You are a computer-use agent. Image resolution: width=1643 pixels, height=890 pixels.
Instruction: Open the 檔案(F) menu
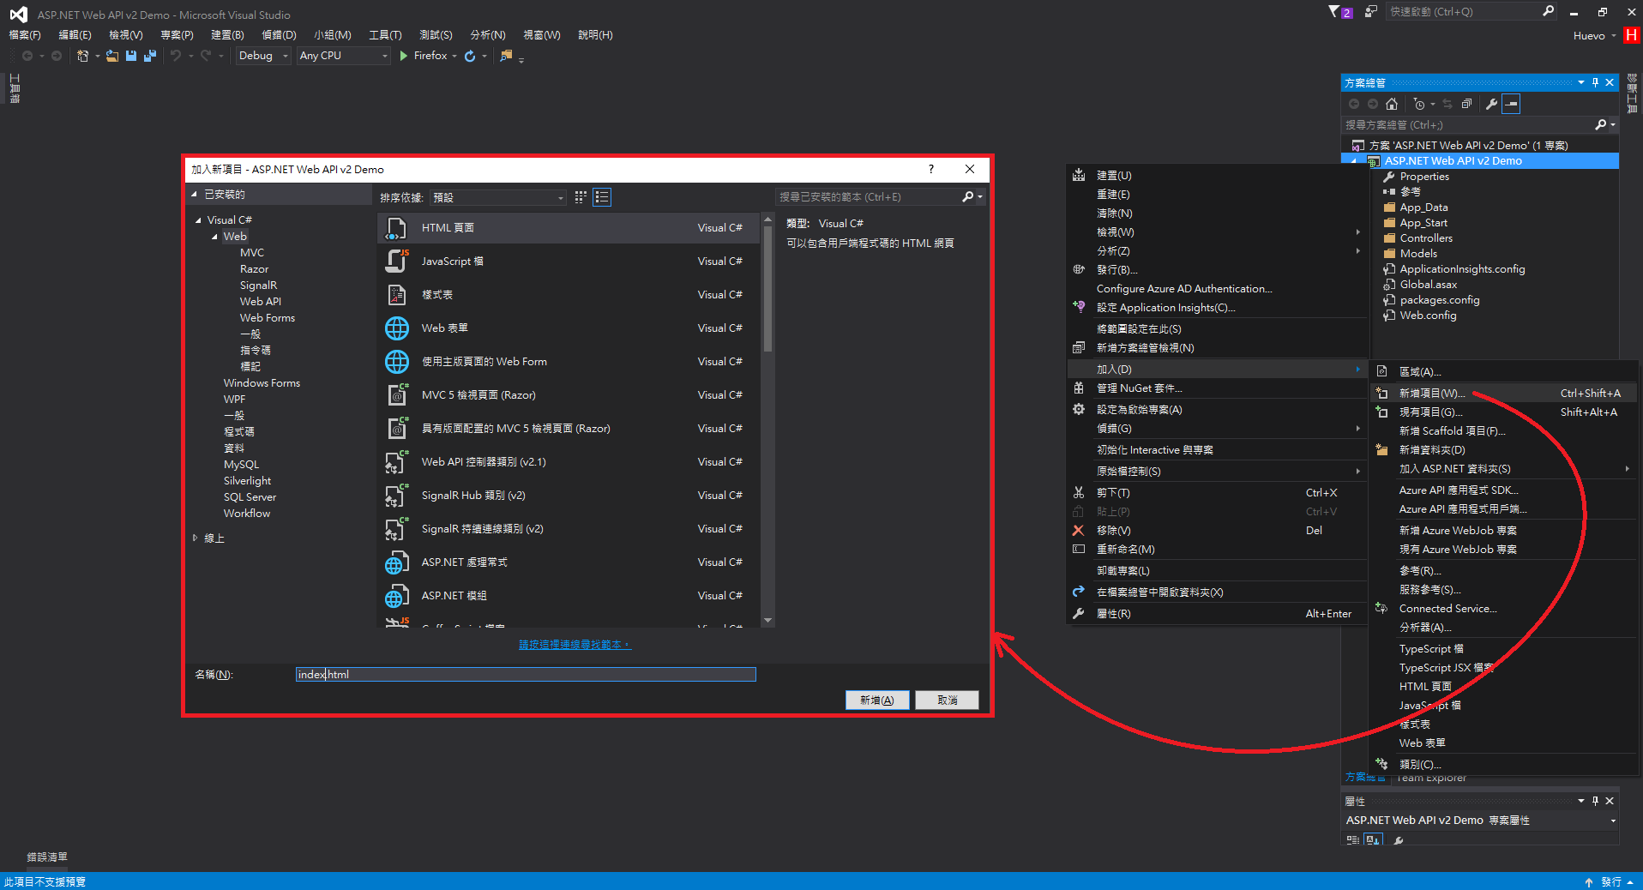(25, 35)
